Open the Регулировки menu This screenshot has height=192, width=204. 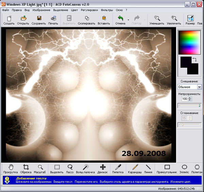tap(89, 10)
